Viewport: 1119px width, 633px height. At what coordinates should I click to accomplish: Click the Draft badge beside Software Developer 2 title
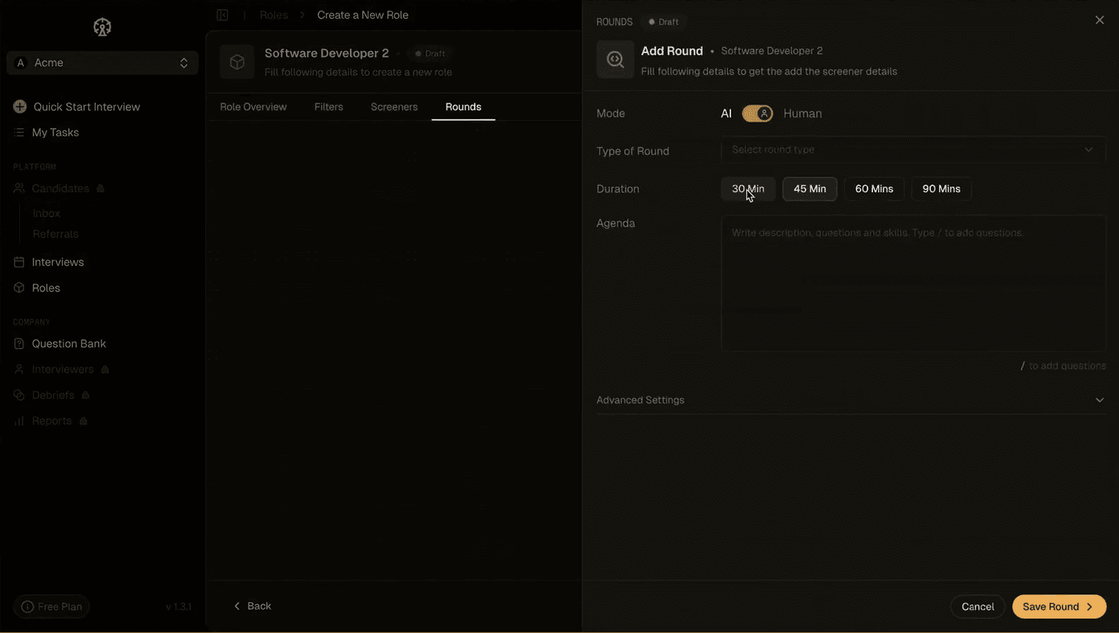tap(430, 54)
